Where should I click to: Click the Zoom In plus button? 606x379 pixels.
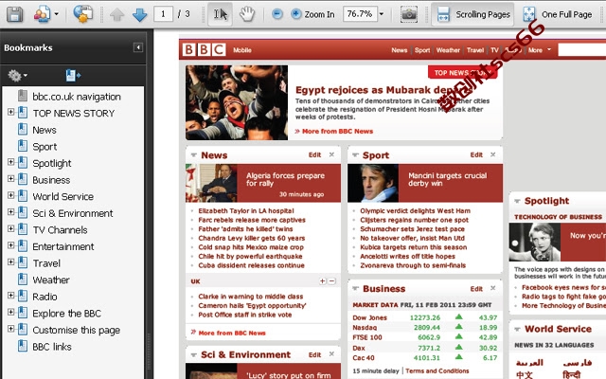coord(312,14)
